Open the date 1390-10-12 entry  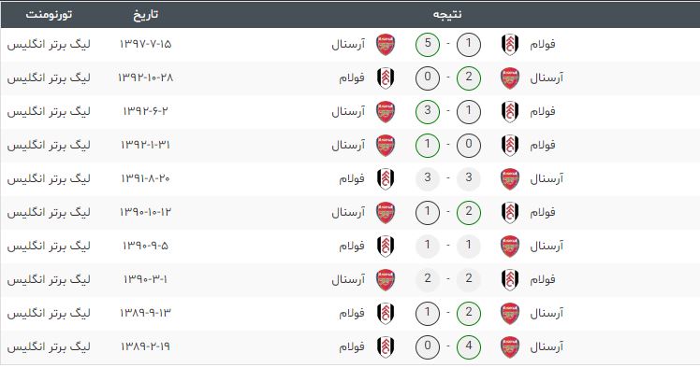click(x=146, y=212)
